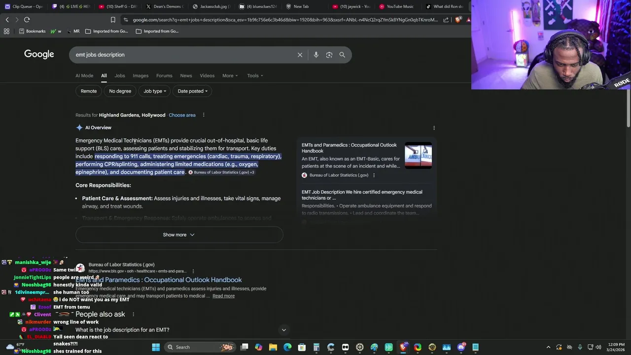Open Discord from the taskbar
631x355 pixels.
[x=461, y=347]
